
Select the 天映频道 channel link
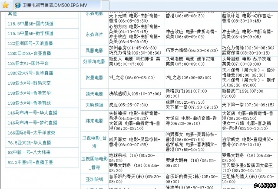coord(94,105)
